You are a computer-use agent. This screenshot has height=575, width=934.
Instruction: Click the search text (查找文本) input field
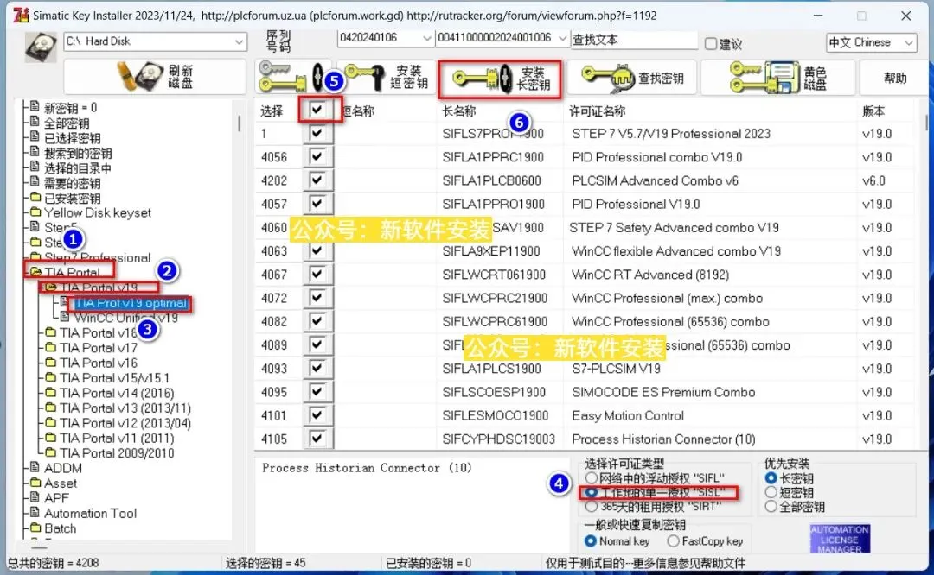point(634,40)
